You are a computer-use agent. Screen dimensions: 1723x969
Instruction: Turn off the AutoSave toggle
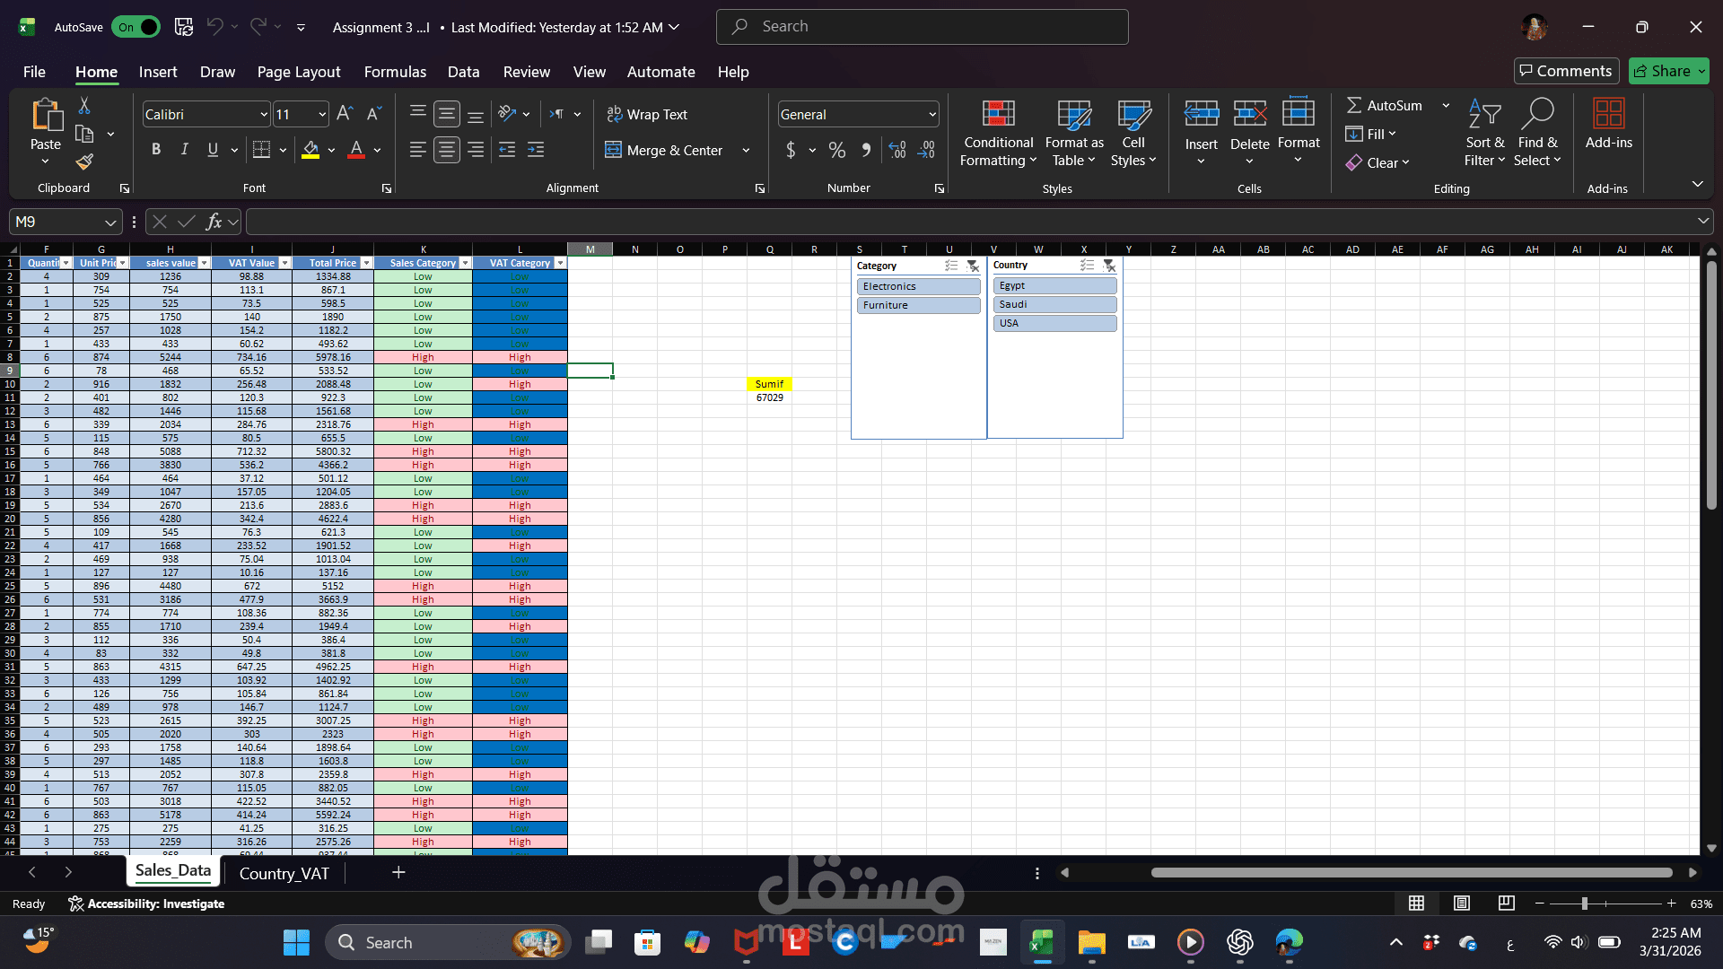136,27
